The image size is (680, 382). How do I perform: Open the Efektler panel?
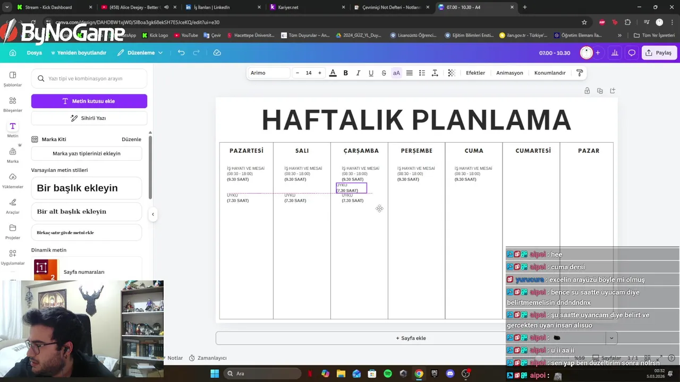(x=475, y=73)
